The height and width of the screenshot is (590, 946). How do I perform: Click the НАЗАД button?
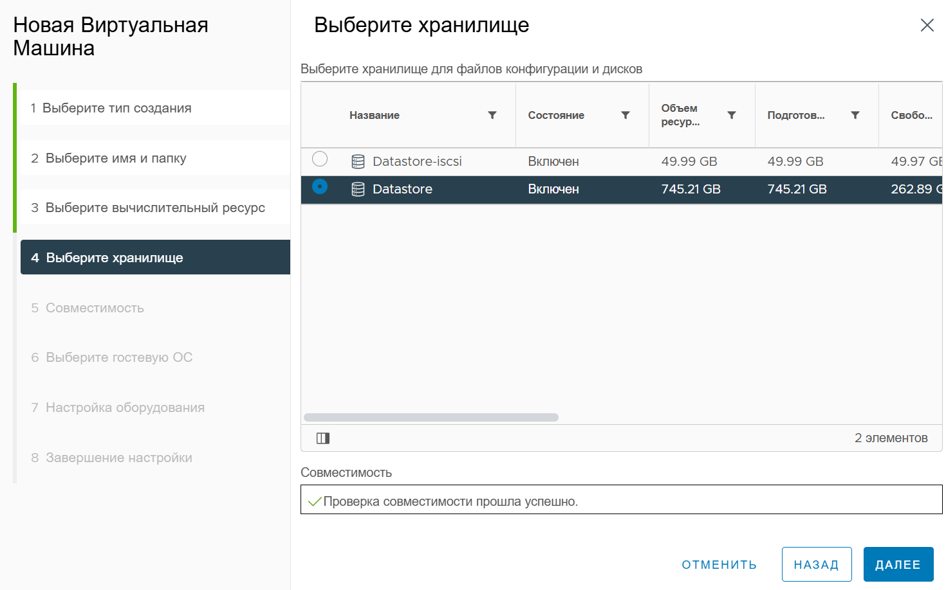tap(817, 564)
